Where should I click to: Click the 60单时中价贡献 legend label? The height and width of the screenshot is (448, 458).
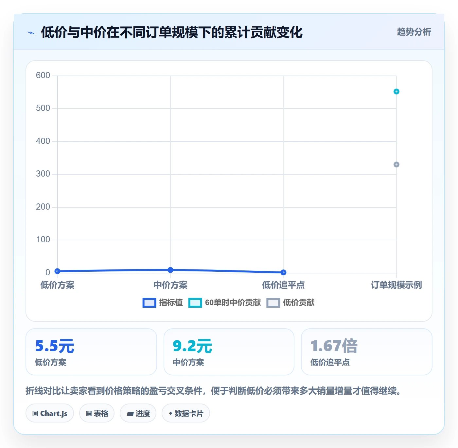(233, 303)
